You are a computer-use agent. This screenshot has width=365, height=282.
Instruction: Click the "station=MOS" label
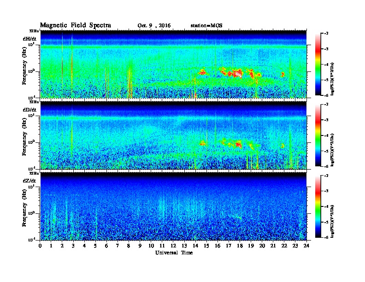tap(206, 26)
